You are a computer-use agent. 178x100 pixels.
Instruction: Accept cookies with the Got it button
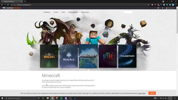pyautogui.click(x=152, y=93)
